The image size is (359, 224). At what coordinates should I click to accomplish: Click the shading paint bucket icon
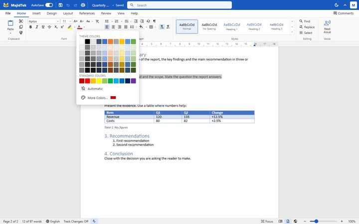[x=141, y=27]
